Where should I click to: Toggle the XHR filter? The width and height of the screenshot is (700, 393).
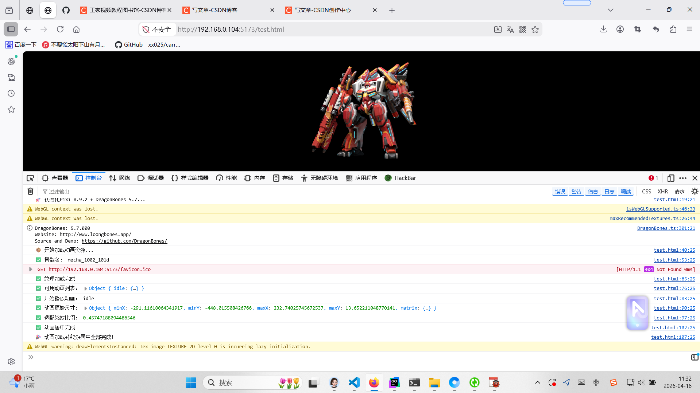662,192
